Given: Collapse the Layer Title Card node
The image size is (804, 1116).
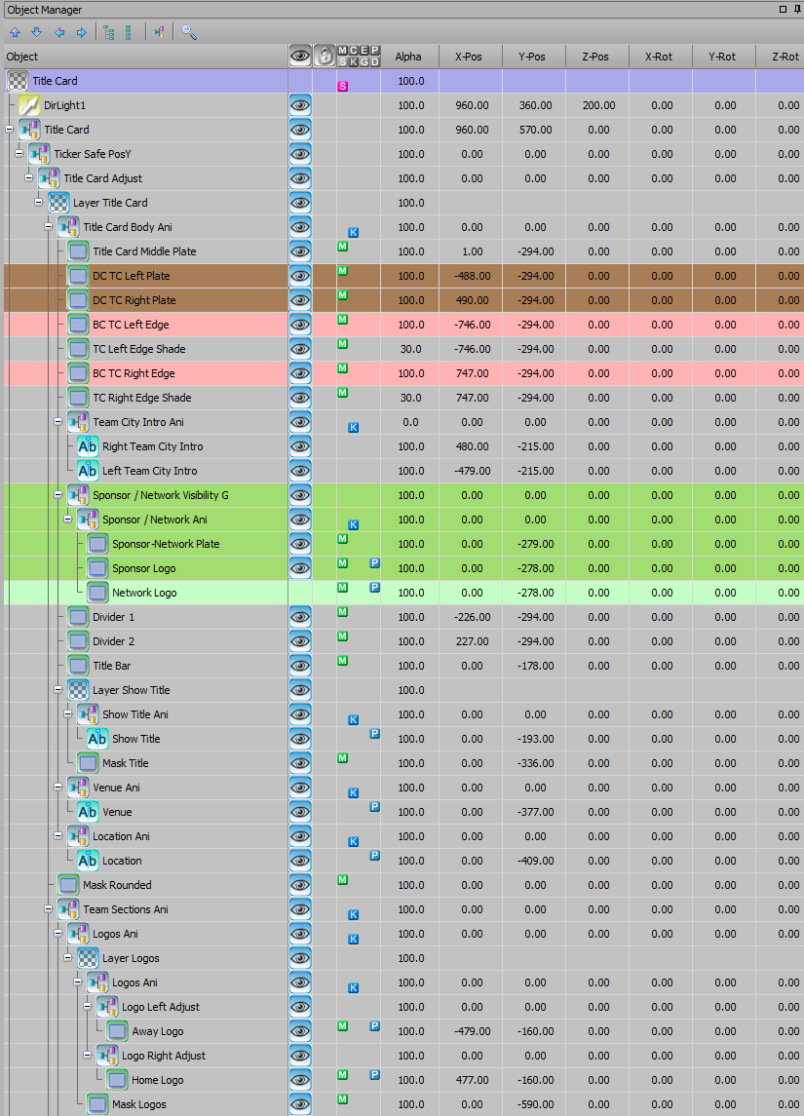Looking at the screenshot, I should coord(38,203).
